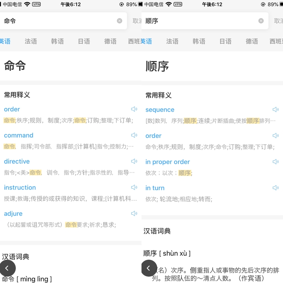Play pronunciation for 'in turn'

[276, 188]
